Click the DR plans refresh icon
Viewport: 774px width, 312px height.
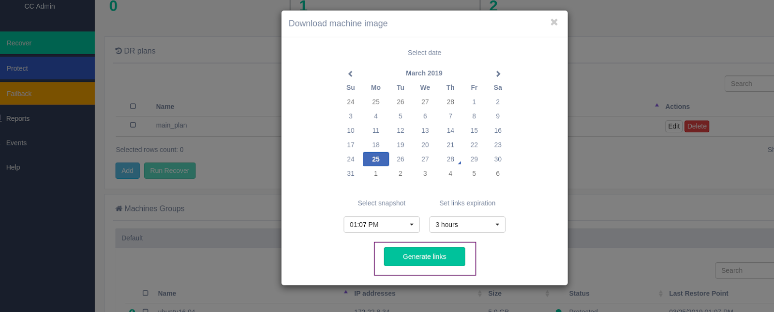[x=119, y=51]
